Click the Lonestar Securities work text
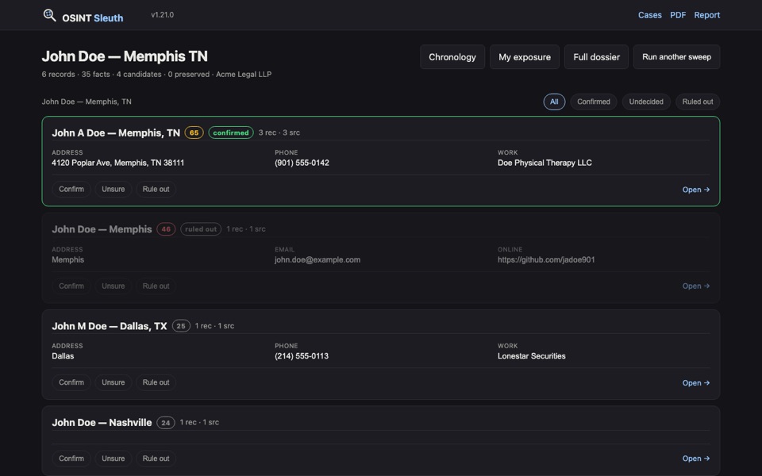The width and height of the screenshot is (762, 476). tap(532, 356)
